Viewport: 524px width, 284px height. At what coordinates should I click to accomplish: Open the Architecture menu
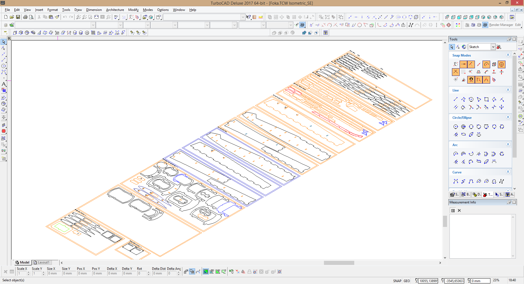click(115, 10)
